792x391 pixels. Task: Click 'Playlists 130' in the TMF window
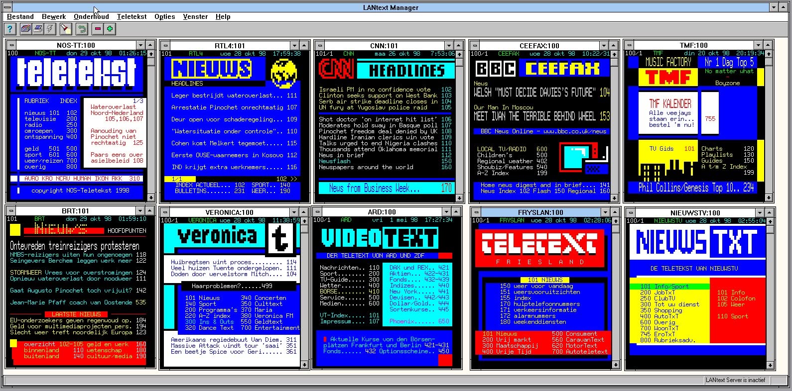pyautogui.click(x=727, y=155)
